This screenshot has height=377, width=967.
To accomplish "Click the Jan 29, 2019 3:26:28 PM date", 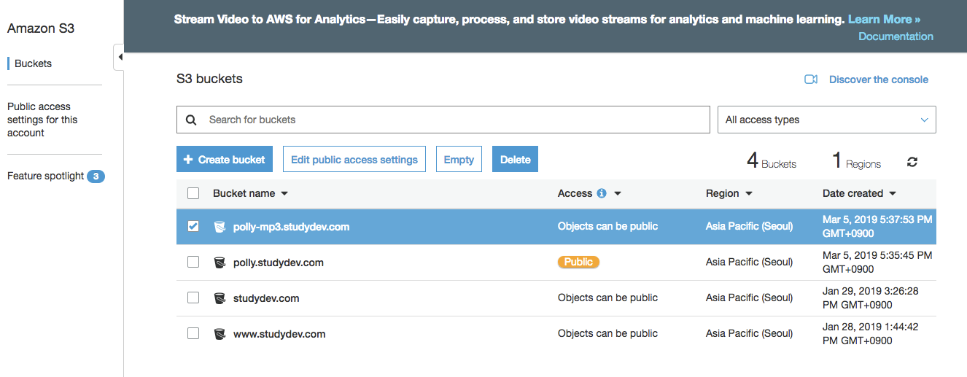I will coord(871,298).
